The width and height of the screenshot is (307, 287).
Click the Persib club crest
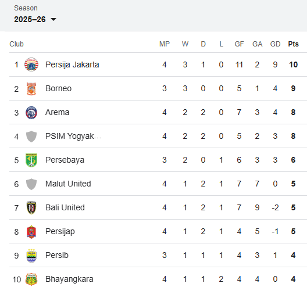click(31, 256)
